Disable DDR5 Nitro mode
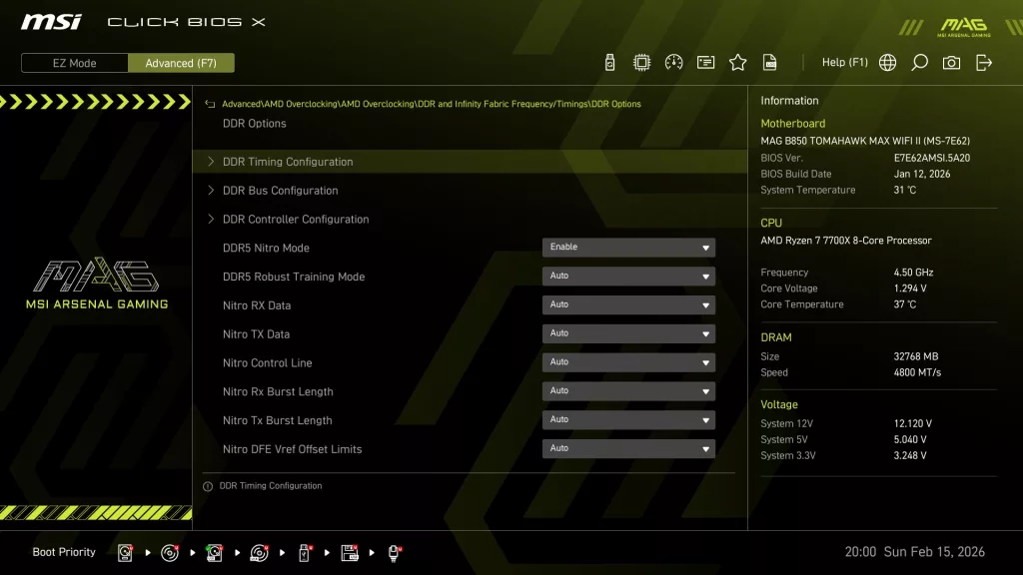Viewport: 1023px width, 575px height. (628, 247)
